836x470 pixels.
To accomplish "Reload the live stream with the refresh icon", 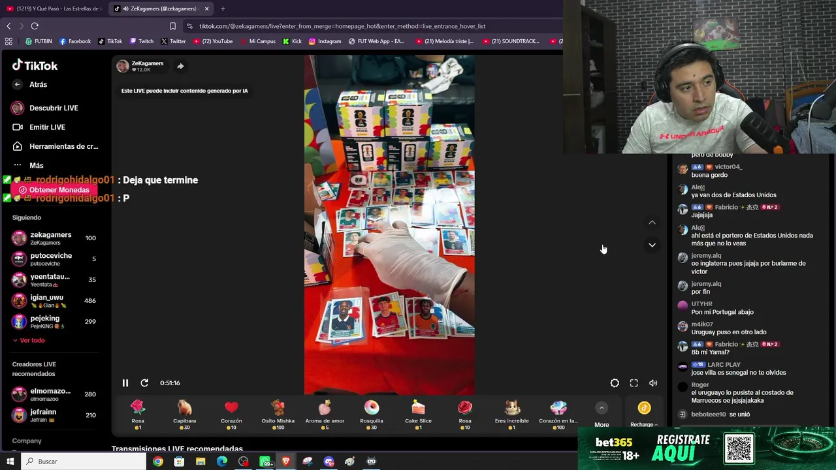I will (x=144, y=383).
